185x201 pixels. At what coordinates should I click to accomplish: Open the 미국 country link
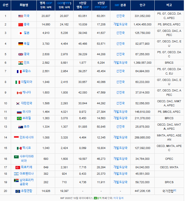coord(27,16)
